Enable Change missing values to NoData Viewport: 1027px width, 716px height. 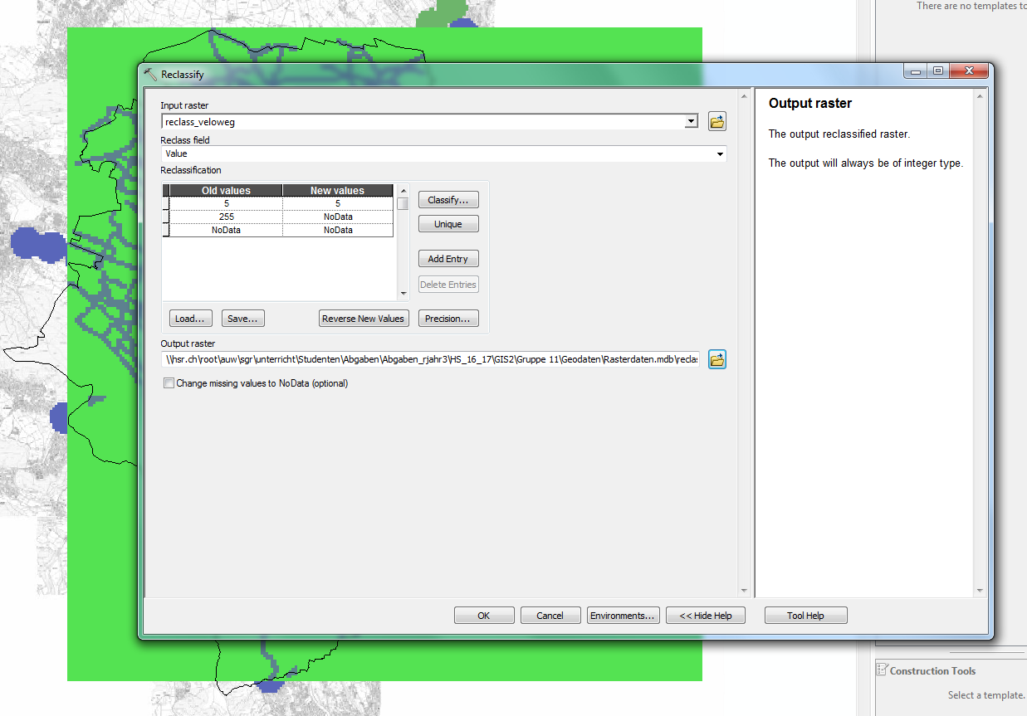[x=169, y=383]
